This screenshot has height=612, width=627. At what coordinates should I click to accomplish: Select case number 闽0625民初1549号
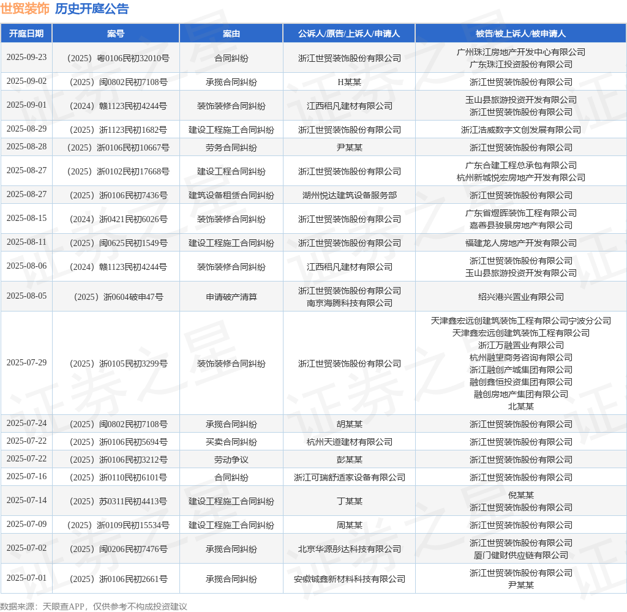coord(118,243)
